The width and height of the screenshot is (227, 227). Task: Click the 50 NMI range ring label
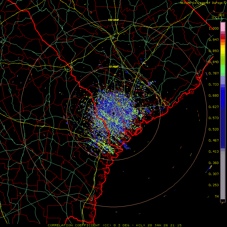(x=113, y=67)
